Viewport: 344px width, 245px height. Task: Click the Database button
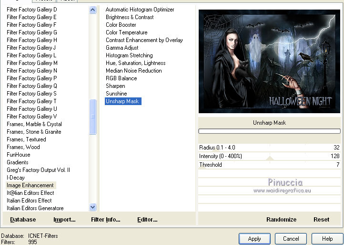tap(23, 220)
